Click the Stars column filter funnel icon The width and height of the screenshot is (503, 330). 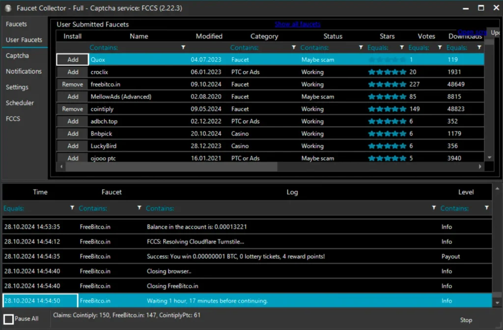(402, 48)
